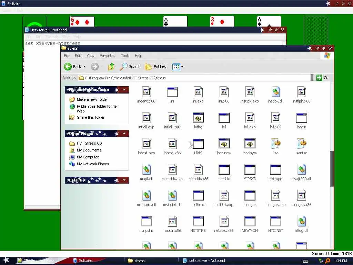Select the kdbg program icon

coord(198,118)
